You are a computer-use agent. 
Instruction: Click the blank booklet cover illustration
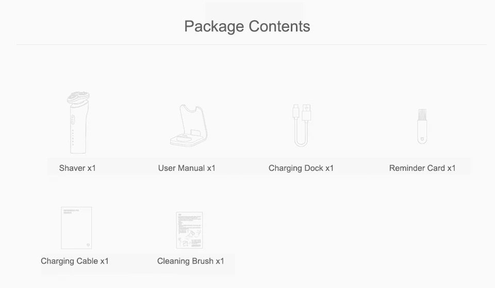point(76,228)
